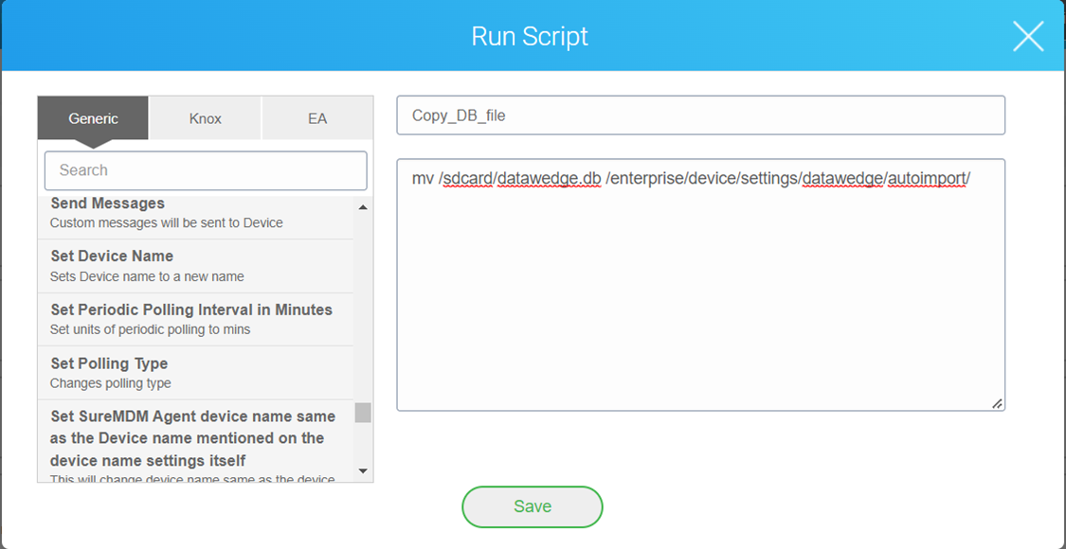Close the Run Script dialog
This screenshot has width=1066, height=549.
tap(1028, 36)
